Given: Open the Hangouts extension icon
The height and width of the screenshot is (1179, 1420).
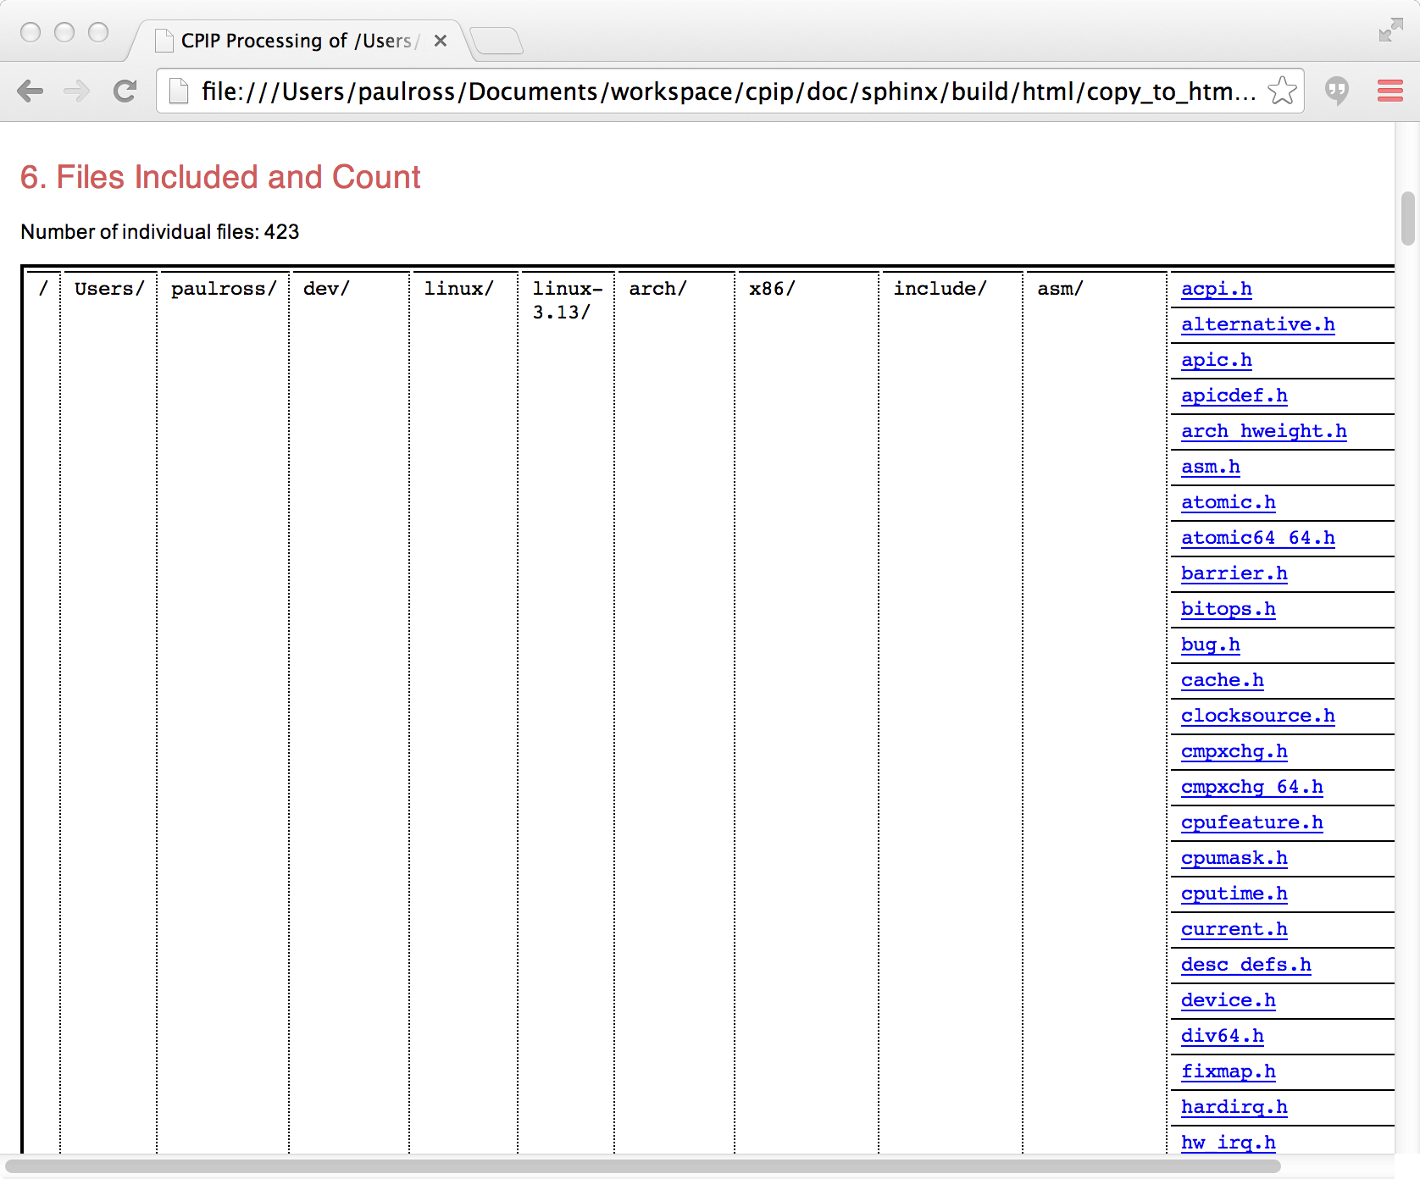Looking at the screenshot, I should 1337,91.
